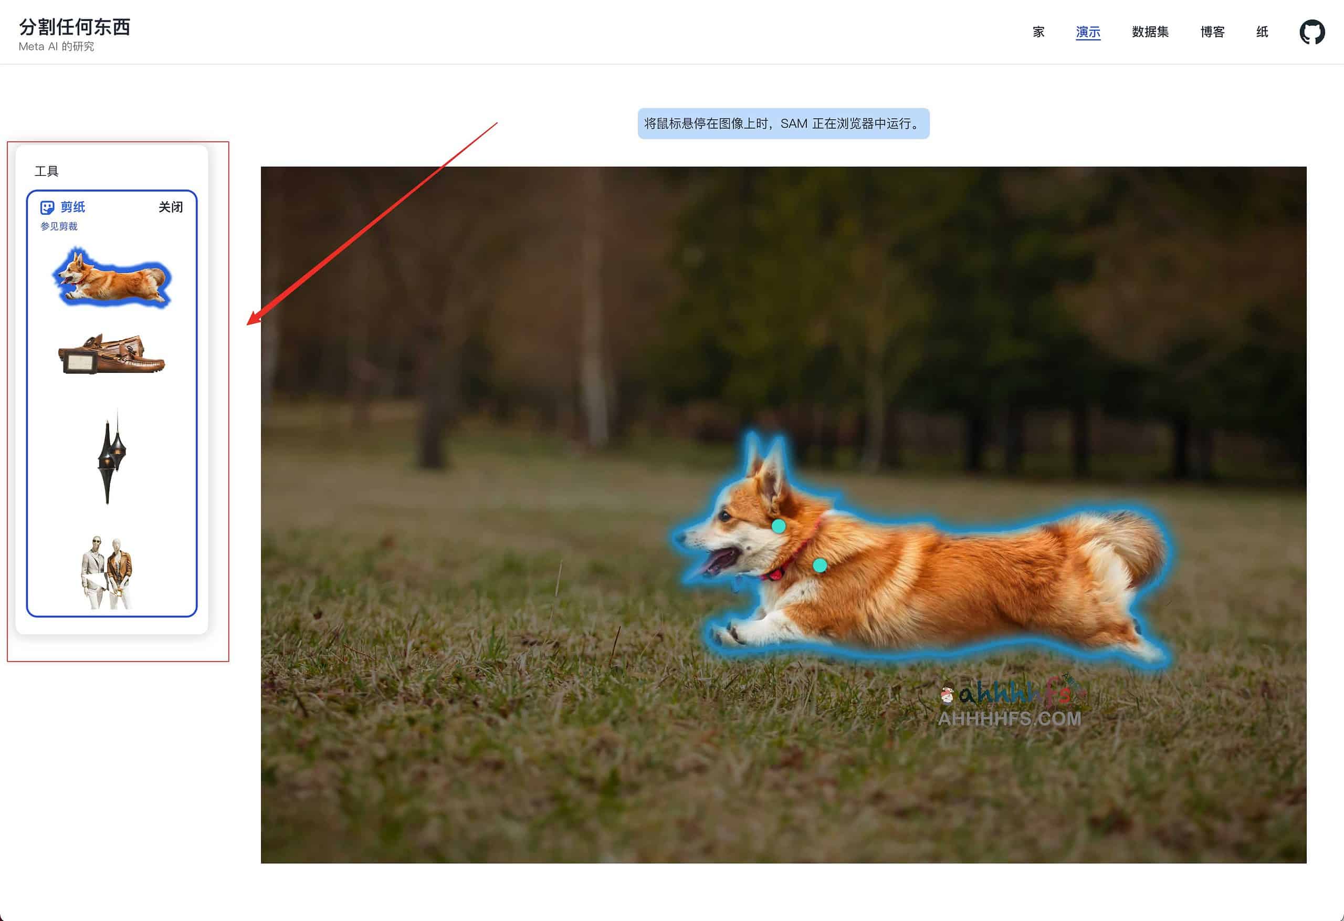Viewport: 1344px width, 921px height.
Task: Open the 纸 paper link
Action: click(x=1262, y=32)
